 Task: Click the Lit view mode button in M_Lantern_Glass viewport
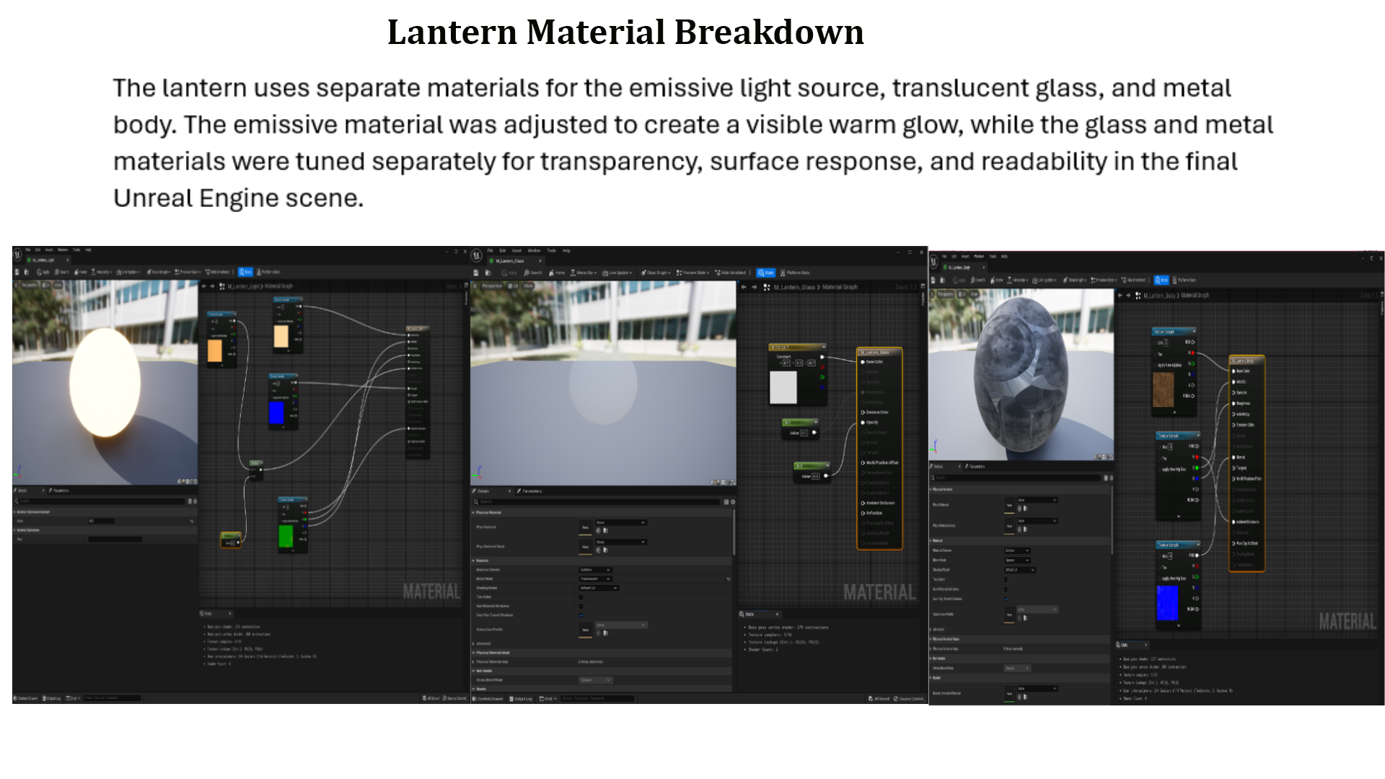pyautogui.click(x=513, y=286)
